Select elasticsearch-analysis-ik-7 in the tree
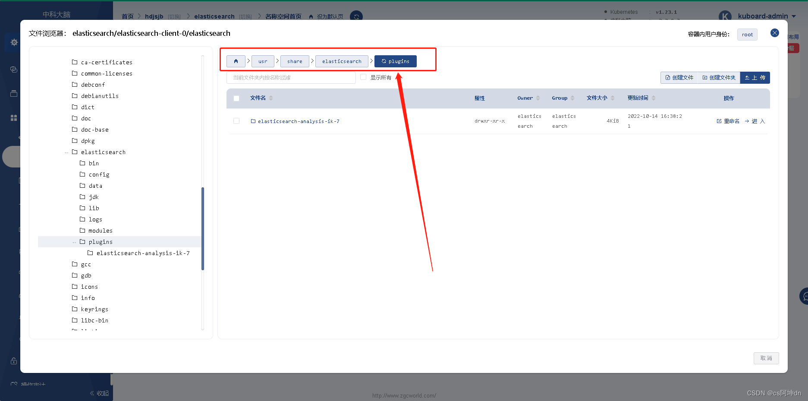Screen dimensions: 808x401 tap(143, 253)
